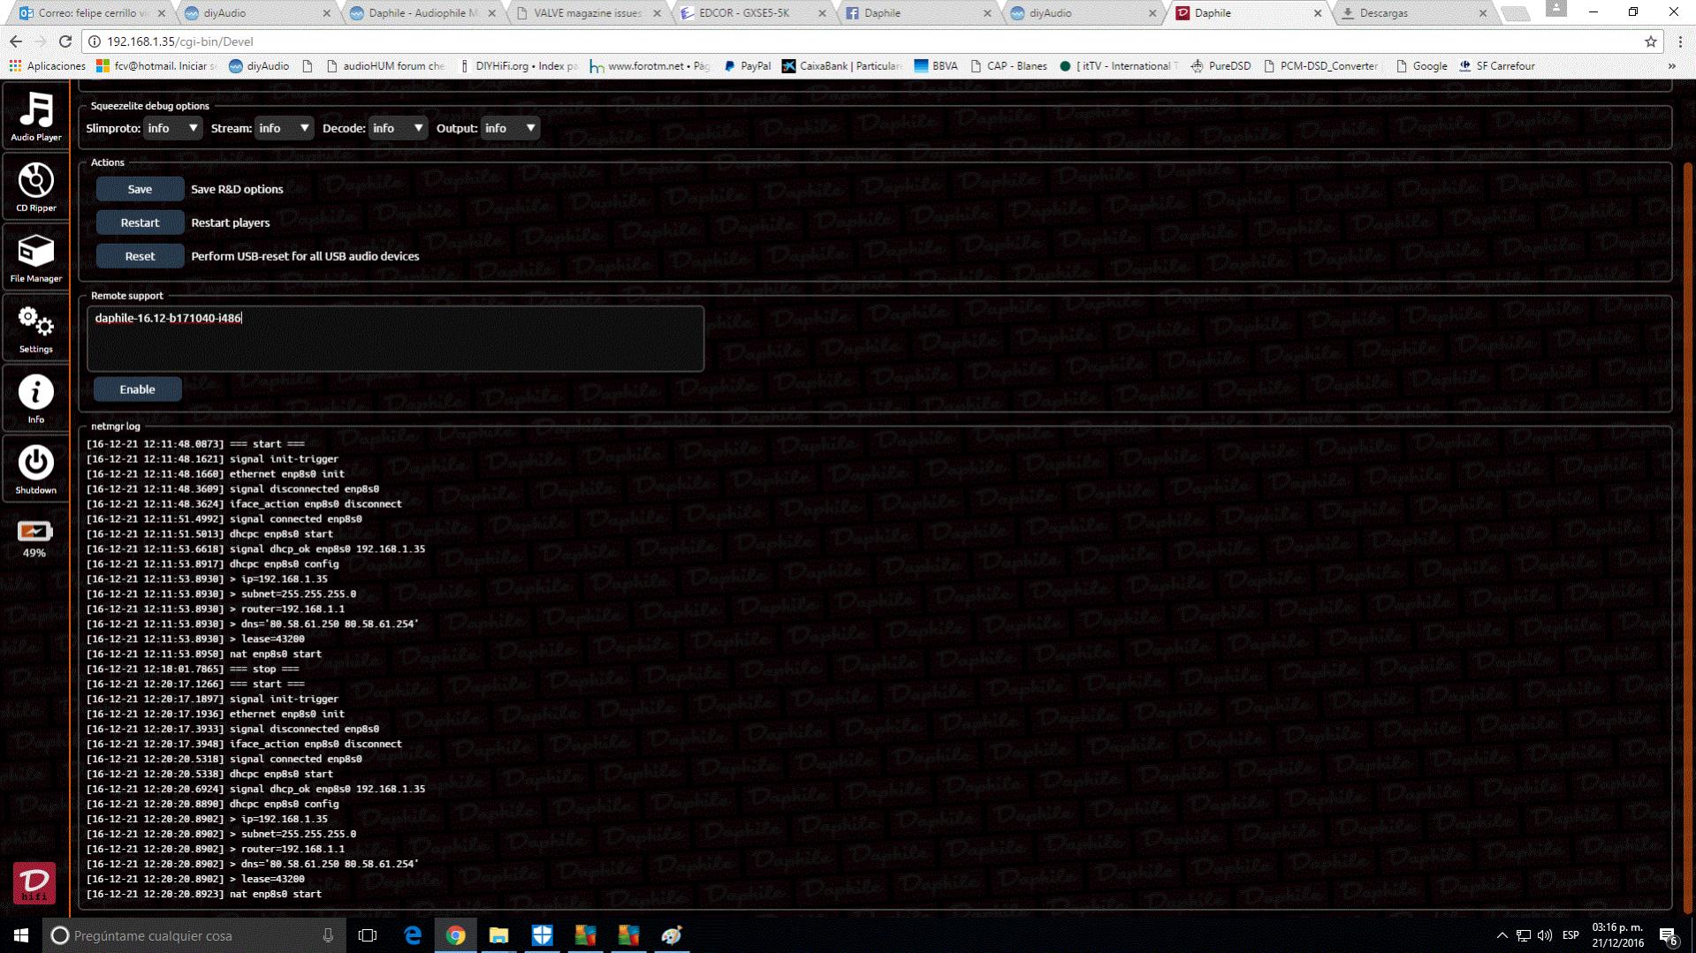Open the Google bookmark

coord(1420,66)
